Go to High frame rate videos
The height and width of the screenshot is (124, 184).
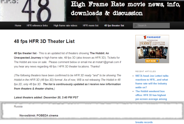click(x=65, y=26)
